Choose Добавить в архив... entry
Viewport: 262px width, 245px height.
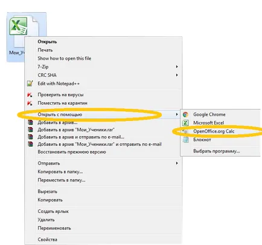(57, 123)
